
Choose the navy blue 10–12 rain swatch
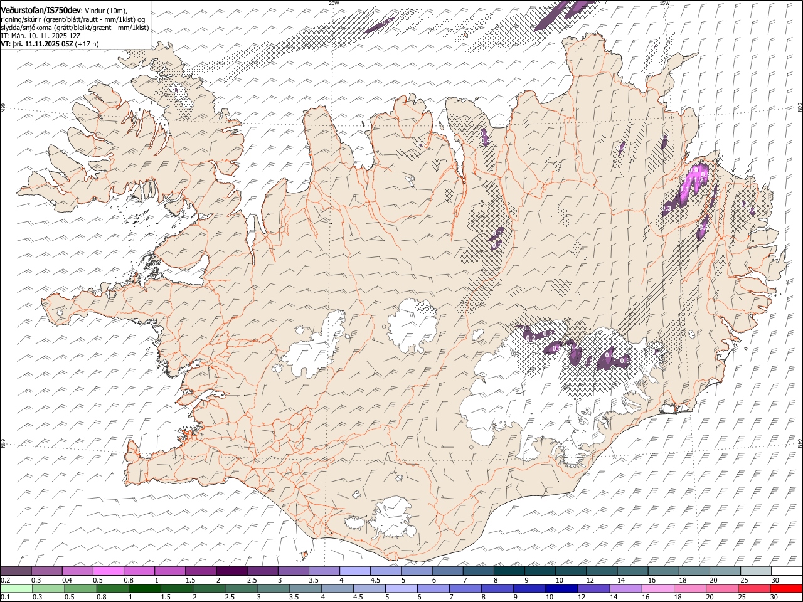[561, 588]
